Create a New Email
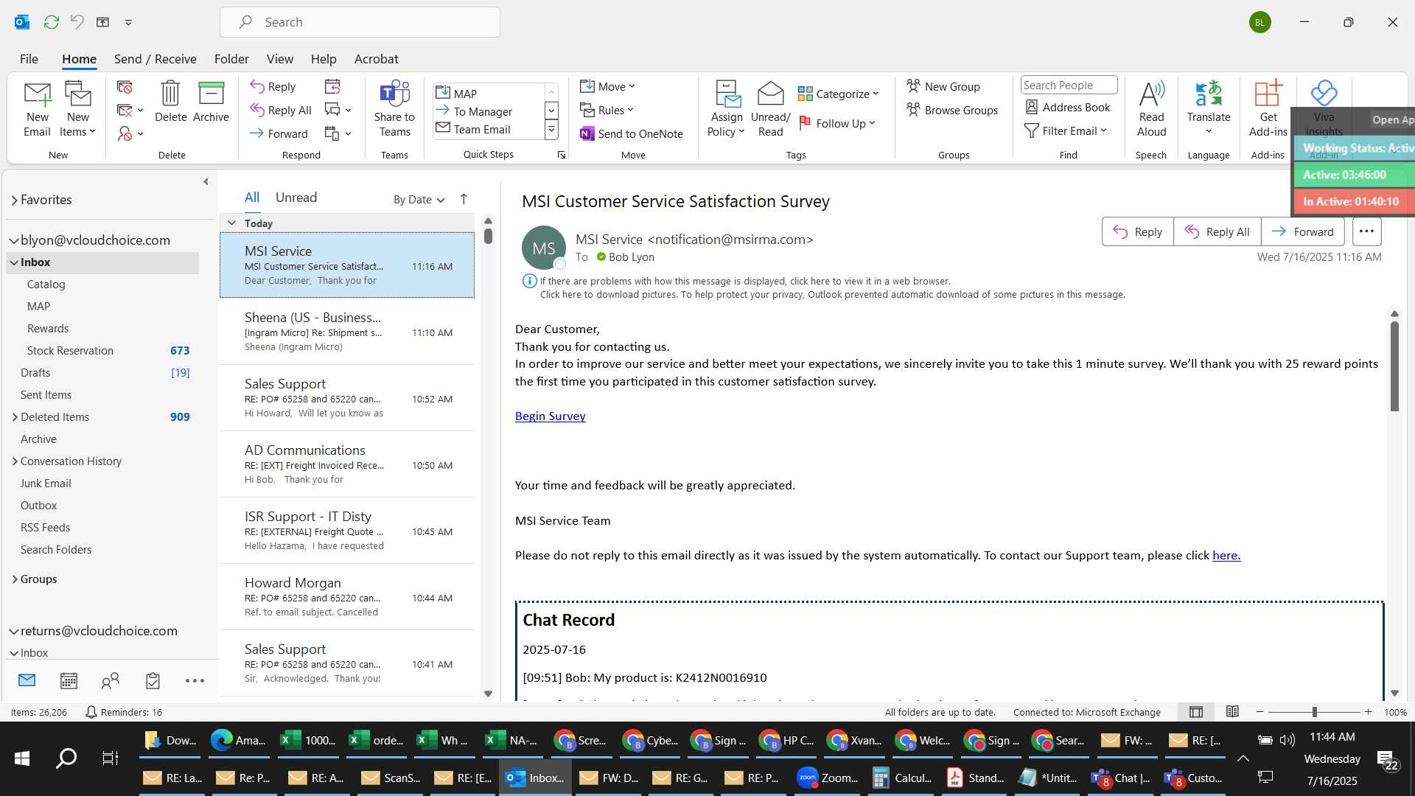Viewport: 1415px width, 796px height. tap(37, 109)
